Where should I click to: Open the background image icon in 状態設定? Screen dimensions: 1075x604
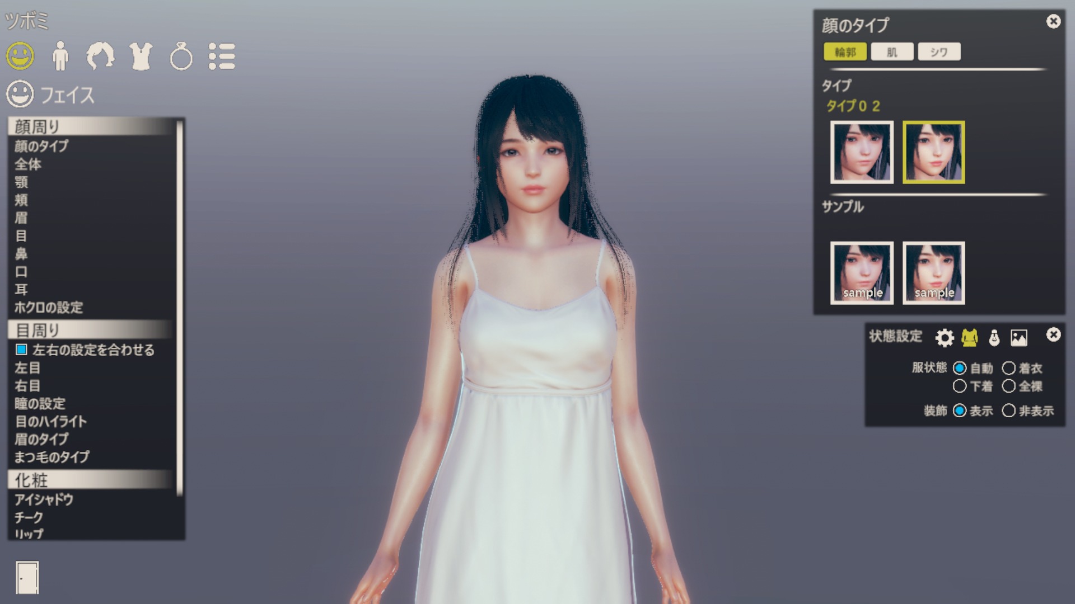pyautogui.click(x=1018, y=337)
